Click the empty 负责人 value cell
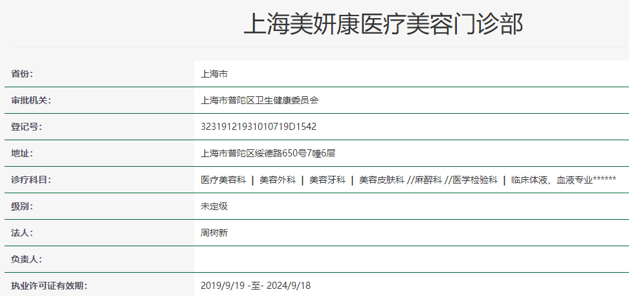This screenshot has width=629, height=296. point(411,259)
